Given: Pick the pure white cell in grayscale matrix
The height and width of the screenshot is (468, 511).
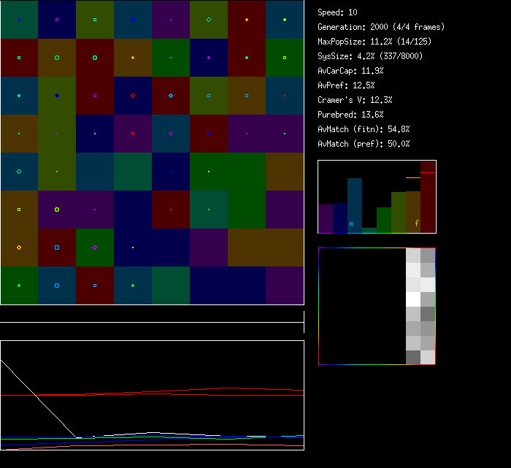Looking at the screenshot, I should pos(413,299).
